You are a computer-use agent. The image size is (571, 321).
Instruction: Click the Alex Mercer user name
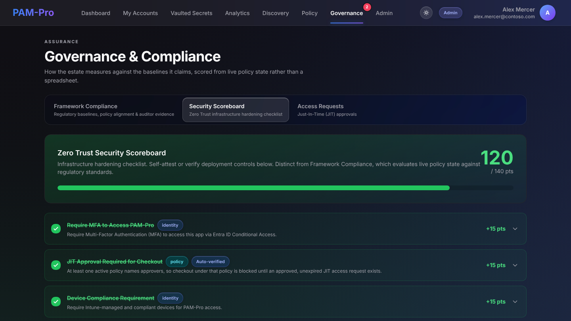point(519,10)
